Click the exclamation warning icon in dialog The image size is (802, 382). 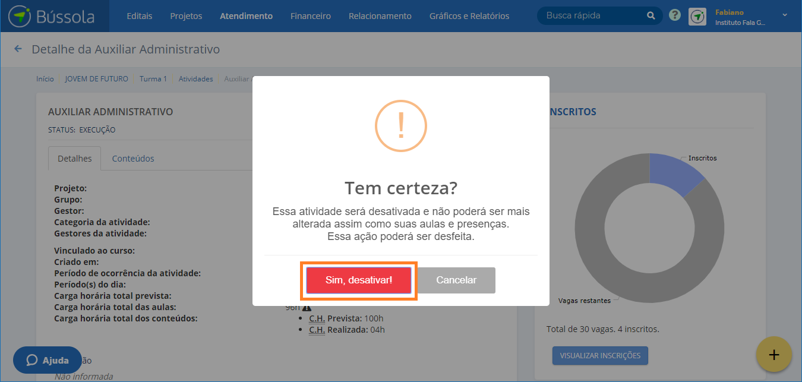point(400,126)
